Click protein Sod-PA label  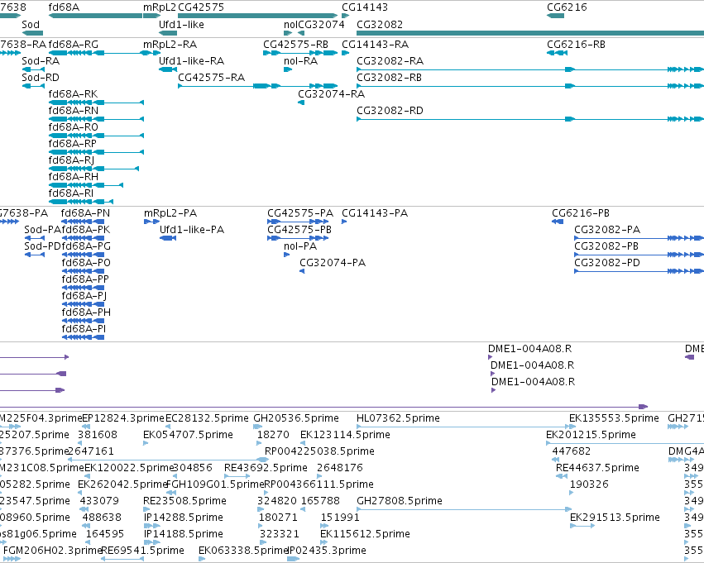pyautogui.click(x=42, y=230)
